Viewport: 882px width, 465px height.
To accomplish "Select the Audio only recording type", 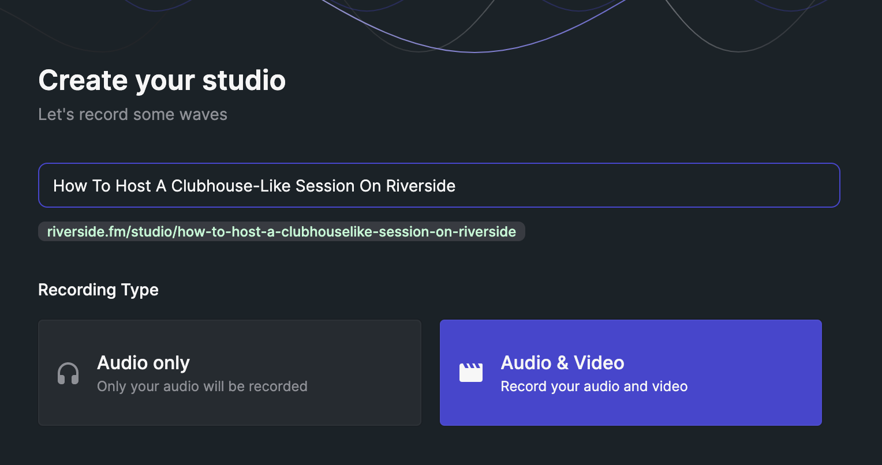I will pos(230,373).
